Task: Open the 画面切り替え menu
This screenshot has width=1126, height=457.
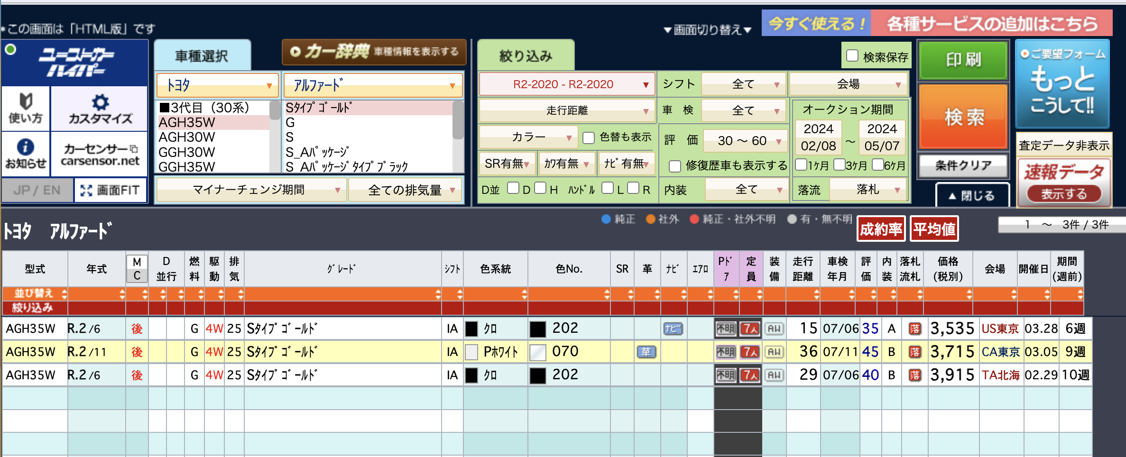Action: point(707,30)
